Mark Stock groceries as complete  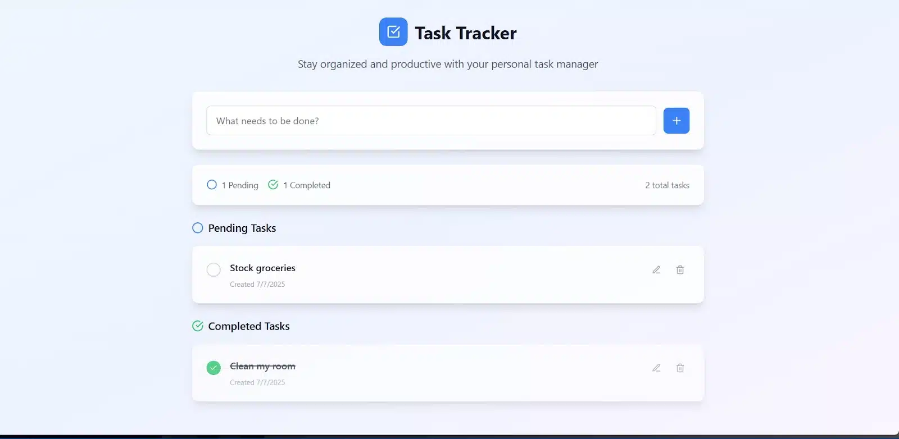click(214, 269)
